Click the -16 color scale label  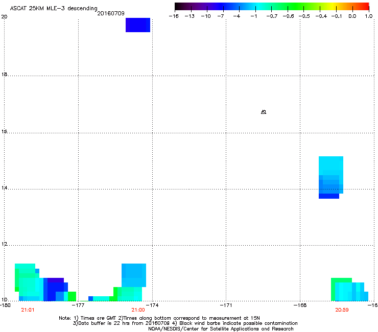point(174,16)
